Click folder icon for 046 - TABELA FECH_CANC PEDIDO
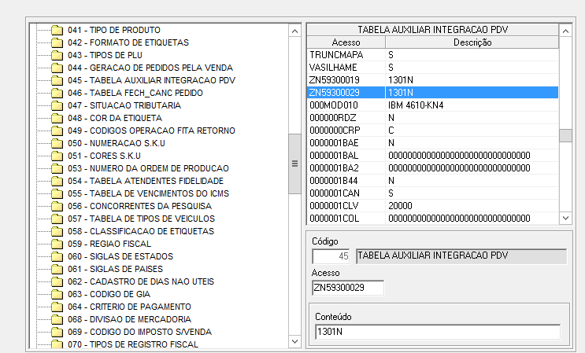Viewport: 585px width, 353px height. [x=57, y=93]
